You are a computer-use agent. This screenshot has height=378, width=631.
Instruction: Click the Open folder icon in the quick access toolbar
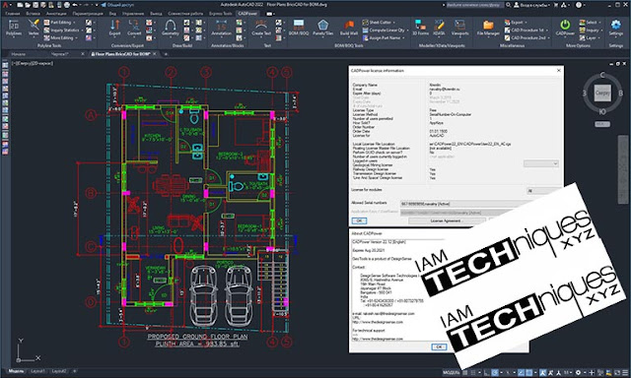coord(27,5)
